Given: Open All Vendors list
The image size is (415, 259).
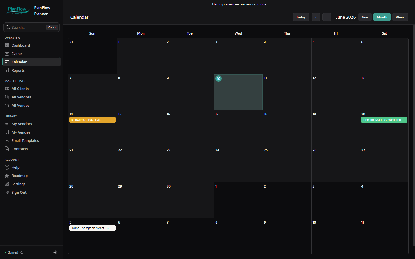Looking at the screenshot, I should point(32,97).
